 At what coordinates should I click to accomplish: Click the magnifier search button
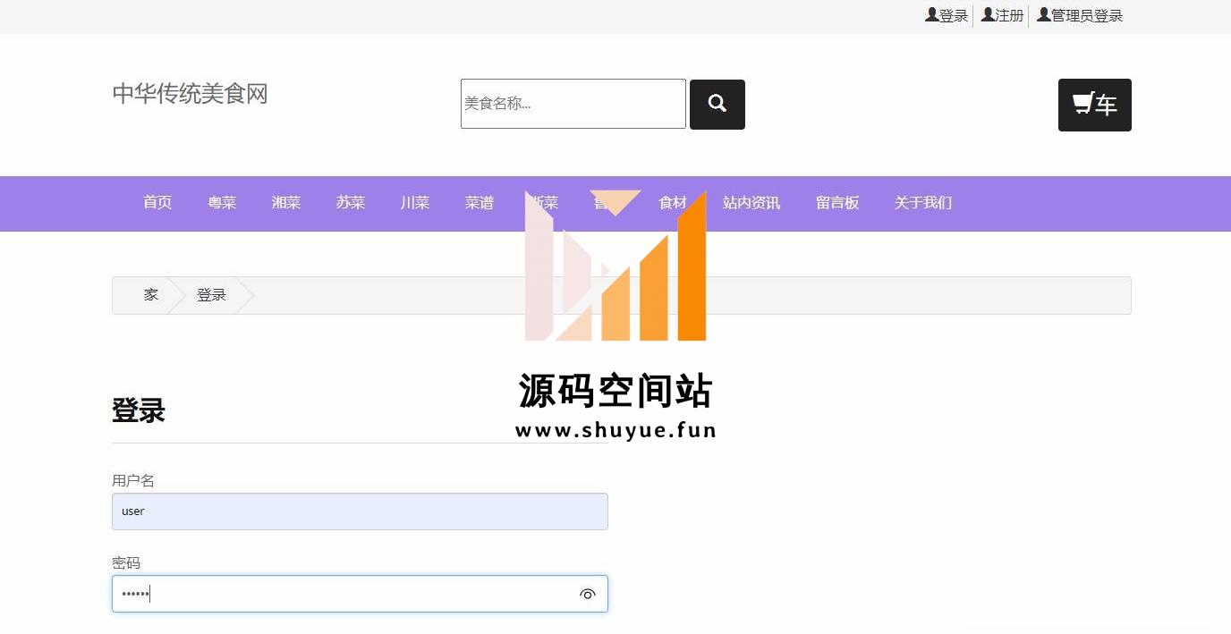pyautogui.click(x=717, y=104)
